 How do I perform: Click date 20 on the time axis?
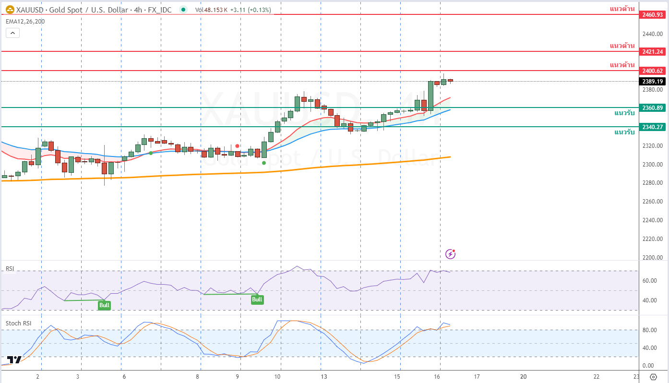[x=523, y=377]
